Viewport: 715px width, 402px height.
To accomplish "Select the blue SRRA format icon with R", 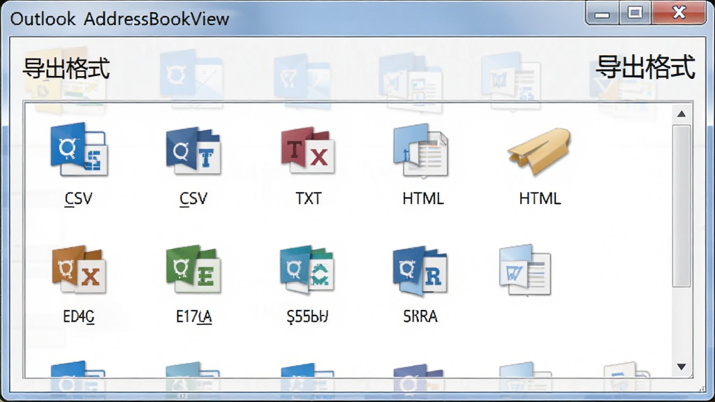I will click(420, 271).
